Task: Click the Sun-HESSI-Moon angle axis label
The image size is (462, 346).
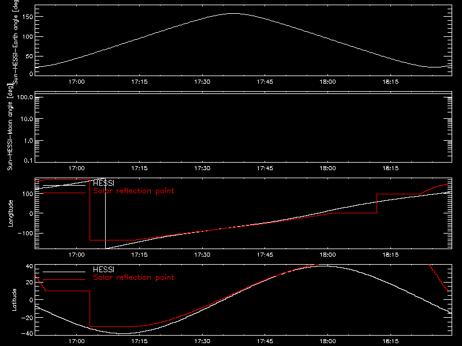Action: tap(10, 127)
